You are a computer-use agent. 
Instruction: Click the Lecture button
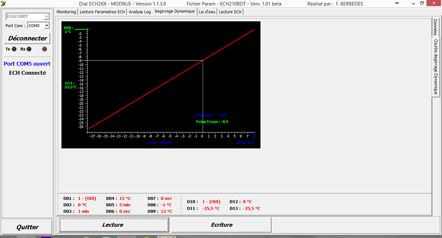[113, 224]
